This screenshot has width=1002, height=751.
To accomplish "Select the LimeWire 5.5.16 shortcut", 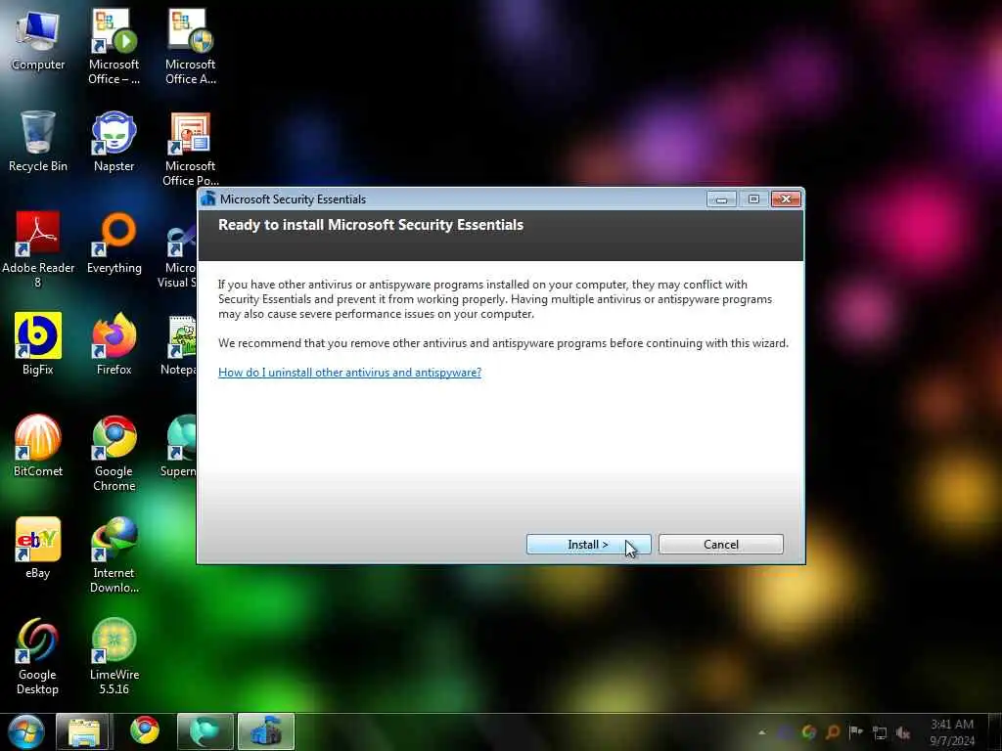I will (x=114, y=656).
